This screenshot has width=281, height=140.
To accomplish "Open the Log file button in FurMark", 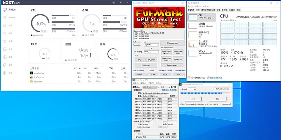I will point(152,75).
